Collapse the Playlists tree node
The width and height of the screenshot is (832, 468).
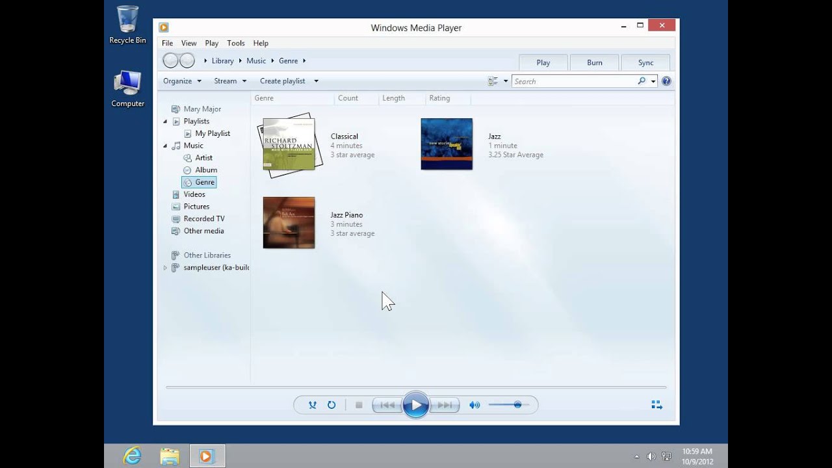pyautogui.click(x=164, y=122)
